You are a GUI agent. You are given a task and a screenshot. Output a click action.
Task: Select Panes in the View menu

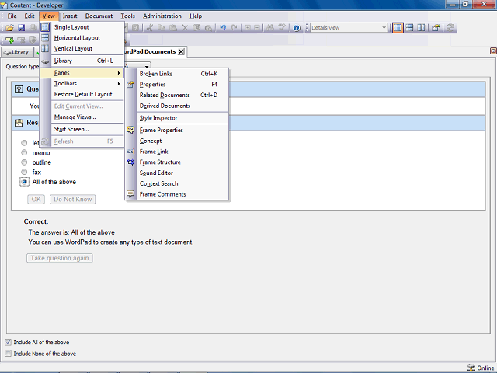[x=82, y=73]
